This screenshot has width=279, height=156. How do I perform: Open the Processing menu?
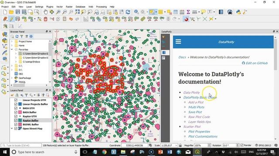tap(102, 7)
